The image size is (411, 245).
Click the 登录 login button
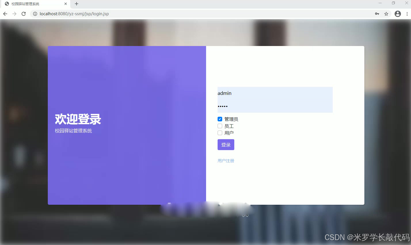(226, 145)
